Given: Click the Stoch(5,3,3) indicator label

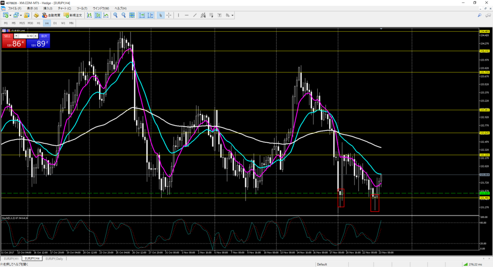Looking at the screenshot, I should tap(15, 218).
